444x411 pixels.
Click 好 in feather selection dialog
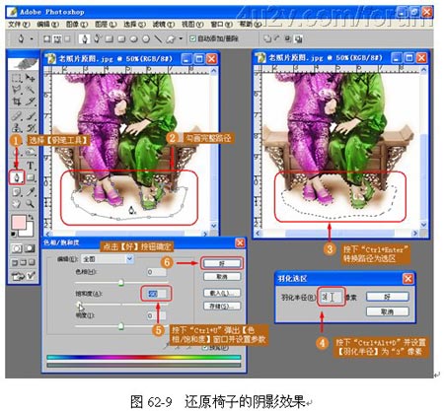click(x=388, y=297)
